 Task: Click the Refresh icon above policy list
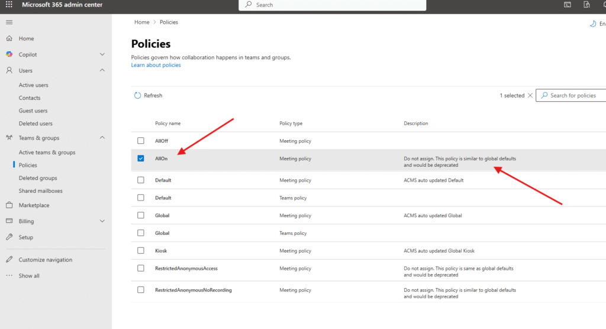coord(138,95)
